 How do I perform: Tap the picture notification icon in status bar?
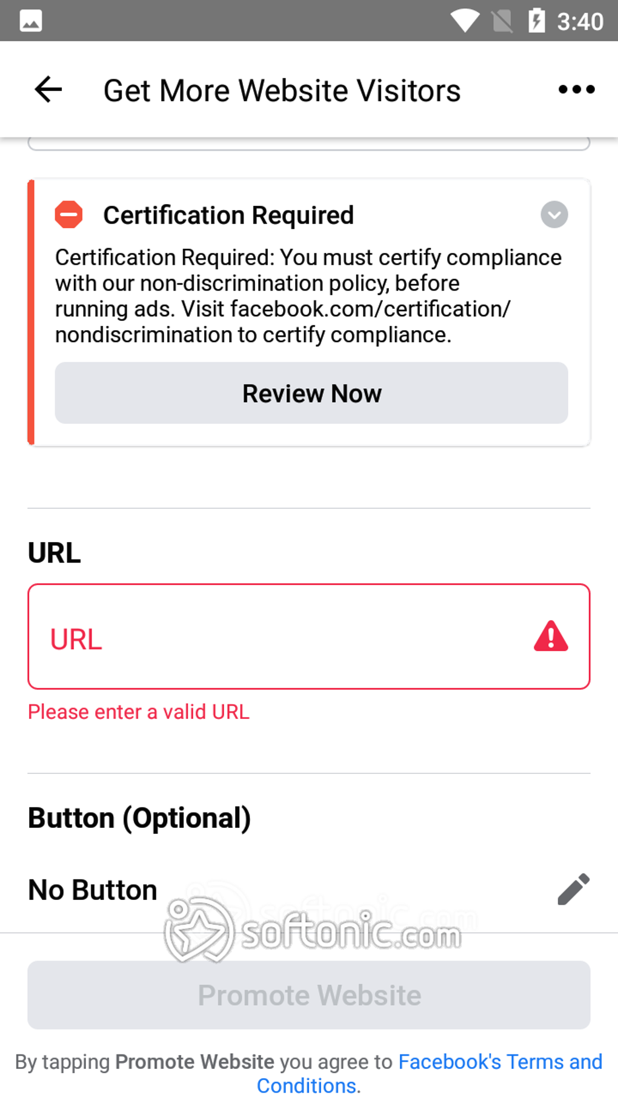(x=31, y=21)
